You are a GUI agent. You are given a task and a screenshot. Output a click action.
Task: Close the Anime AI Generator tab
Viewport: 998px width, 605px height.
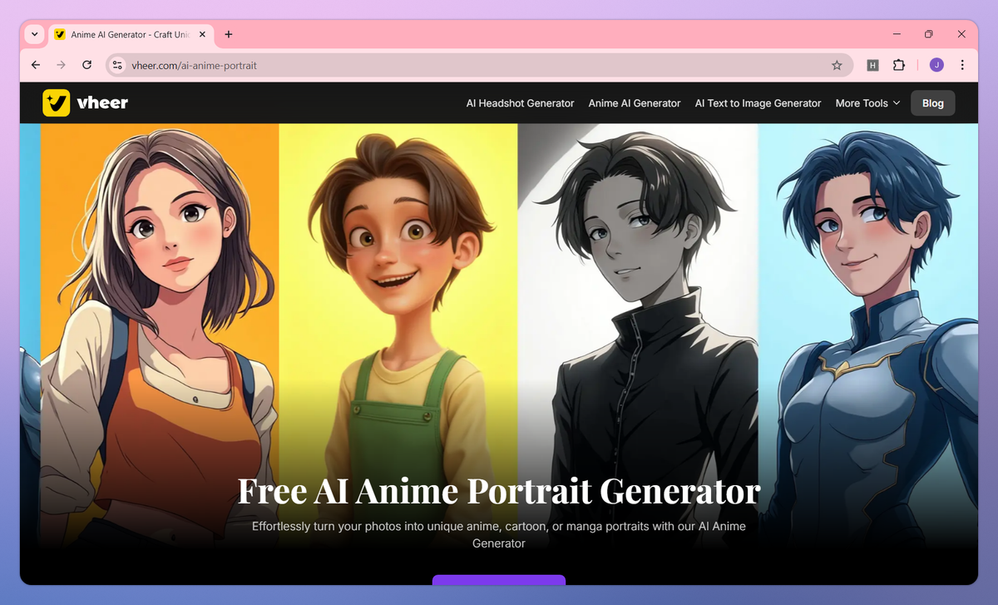coord(202,34)
